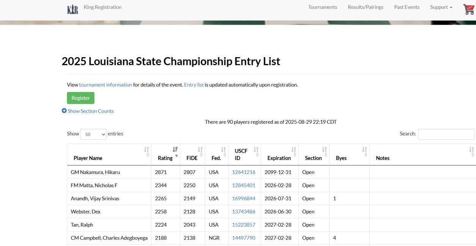476x246 pixels.
Task: Go to Tournaments menu item
Action: (322, 7)
